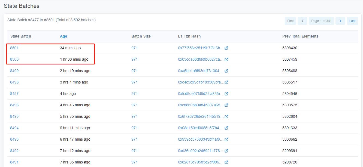363x167 pixels.
Task: Click batch size 971 for batch 8499
Action: (134, 71)
